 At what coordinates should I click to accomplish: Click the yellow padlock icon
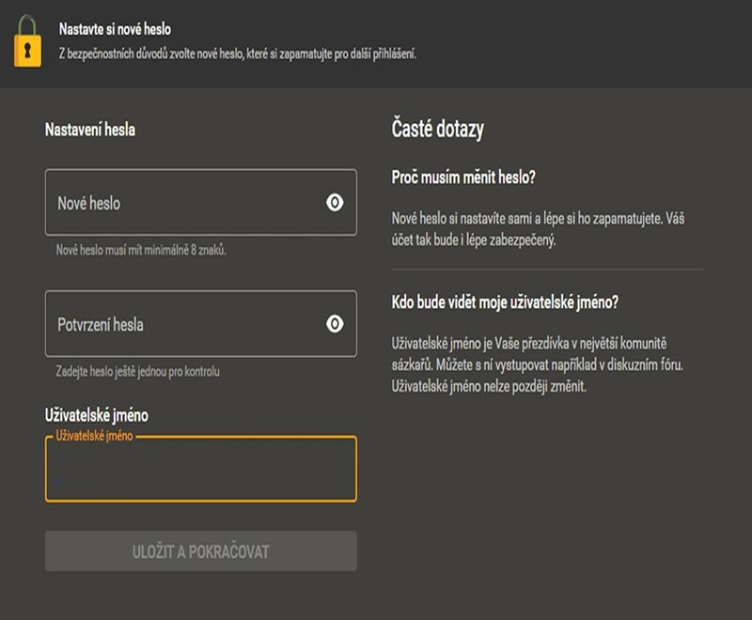(x=27, y=42)
